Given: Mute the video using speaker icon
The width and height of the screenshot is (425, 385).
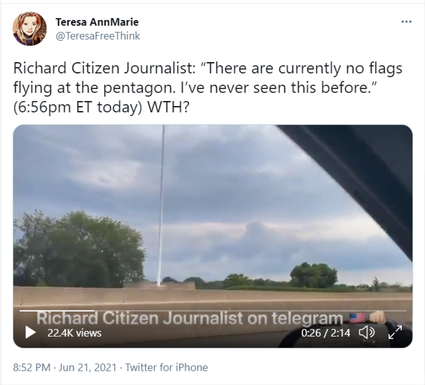Looking at the screenshot, I should click(x=367, y=332).
